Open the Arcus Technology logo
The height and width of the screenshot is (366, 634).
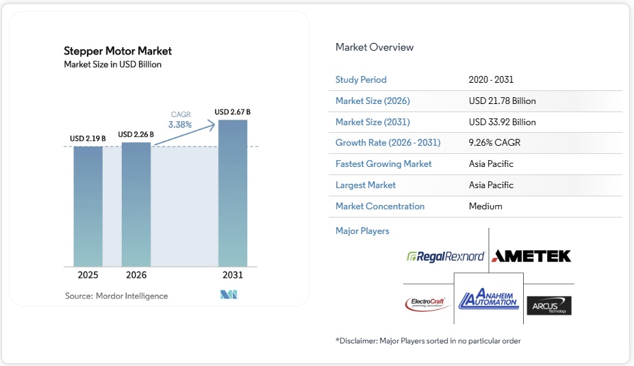(x=548, y=305)
